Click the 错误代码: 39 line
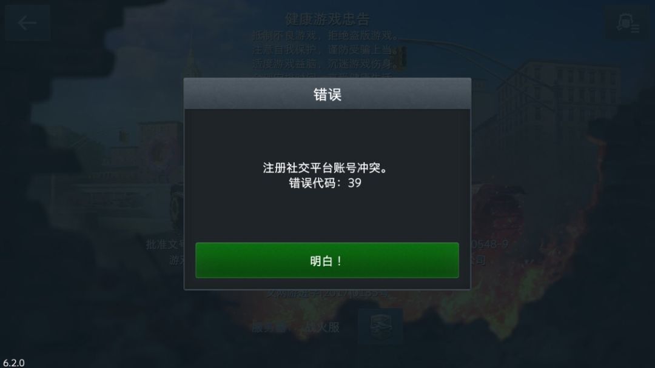655x368 pixels. (325, 183)
